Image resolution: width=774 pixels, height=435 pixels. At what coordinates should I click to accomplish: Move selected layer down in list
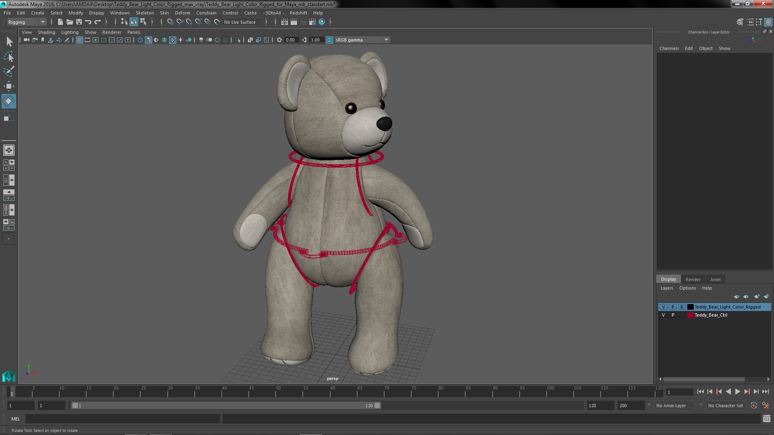[x=746, y=296]
